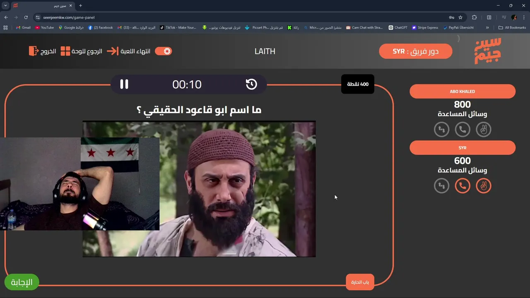Open the media controls icon in toolbar
The width and height of the screenshot is (530, 298).
coord(504,17)
